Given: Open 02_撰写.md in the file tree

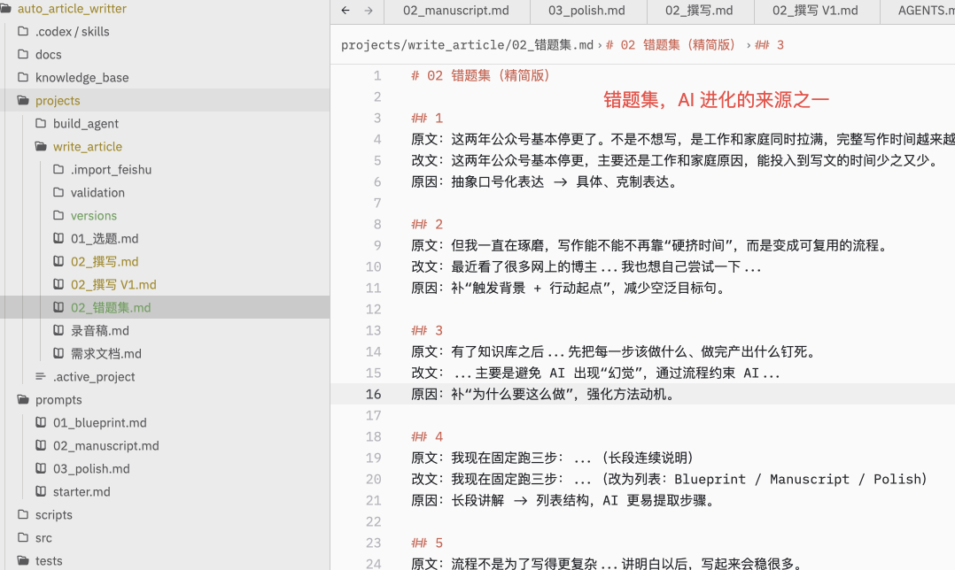Looking at the screenshot, I should click(x=105, y=262).
